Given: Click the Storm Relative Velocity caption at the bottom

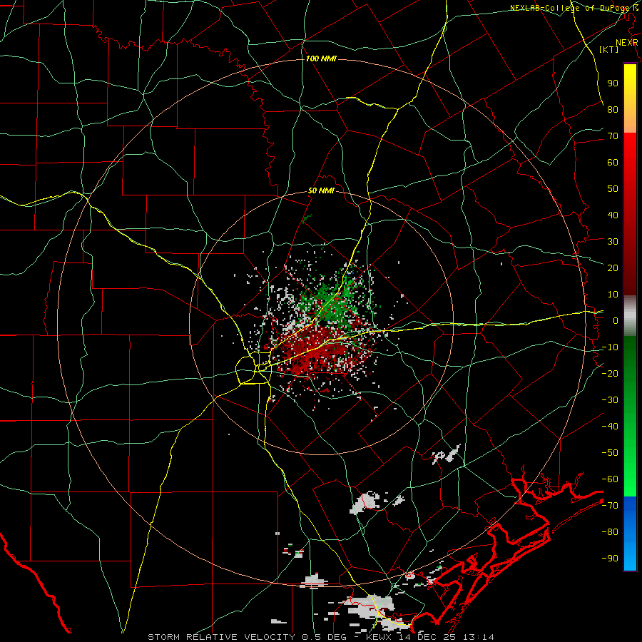Looking at the screenshot, I should pos(320,637).
